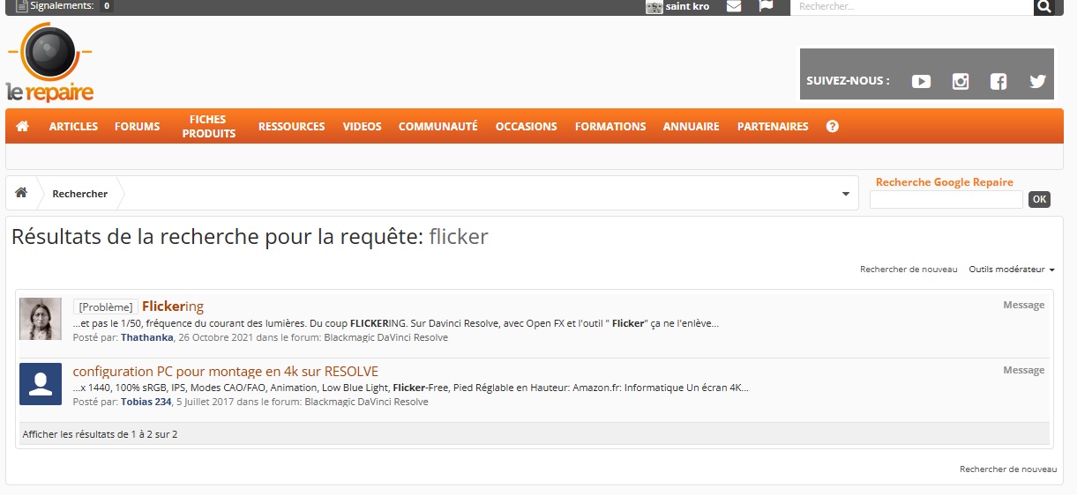Click saint kro username
Viewport: 1077px width, 495px height.
[x=687, y=6]
